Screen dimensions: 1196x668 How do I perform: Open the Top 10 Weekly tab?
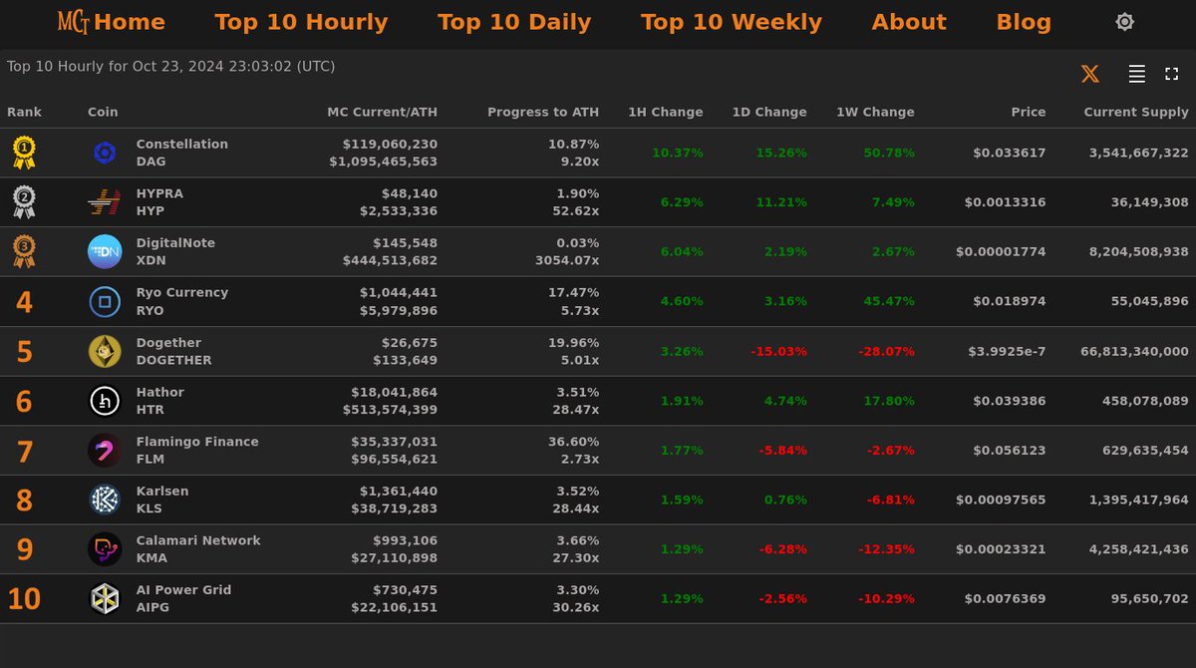tap(732, 22)
